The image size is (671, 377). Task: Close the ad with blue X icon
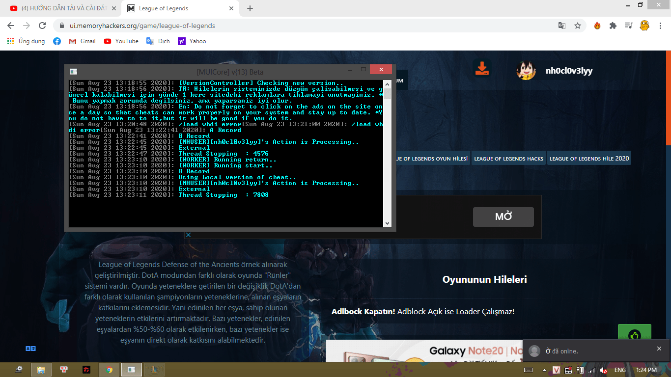pyautogui.click(x=188, y=235)
